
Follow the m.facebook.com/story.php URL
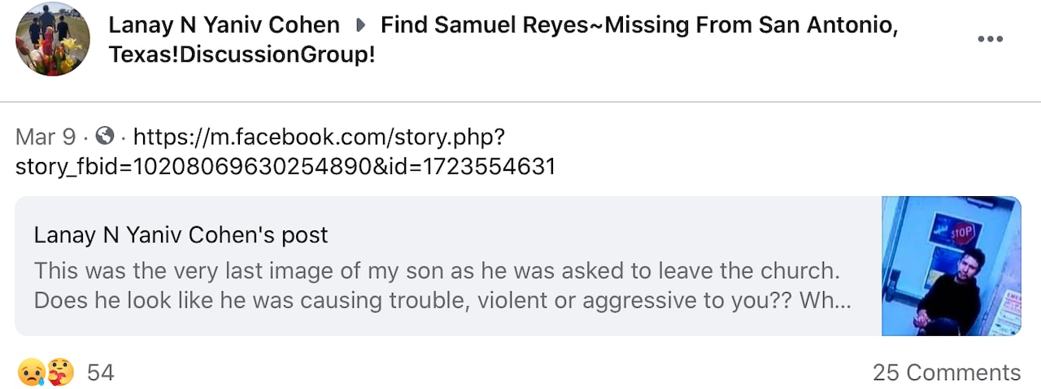[319, 136]
